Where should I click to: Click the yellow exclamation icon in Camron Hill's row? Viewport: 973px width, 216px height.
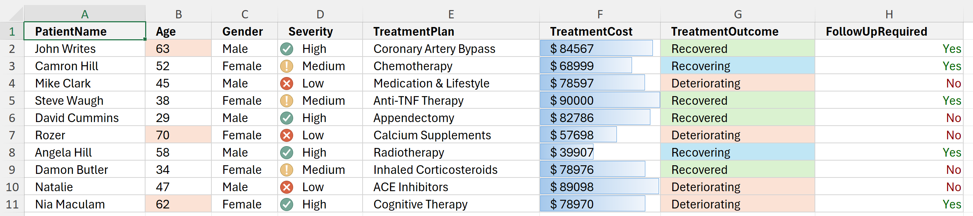click(x=287, y=66)
